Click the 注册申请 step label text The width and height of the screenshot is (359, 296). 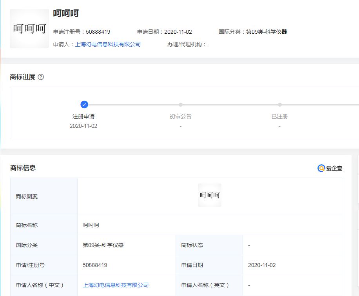pyautogui.click(x=84, y=117)
